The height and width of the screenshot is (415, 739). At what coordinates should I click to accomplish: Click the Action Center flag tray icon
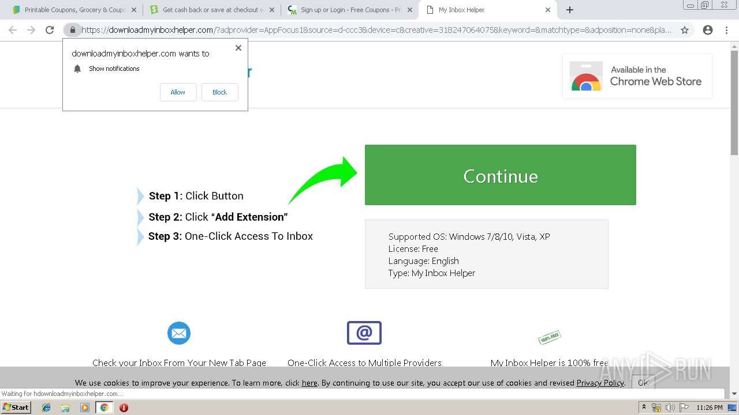pos(683,408)
